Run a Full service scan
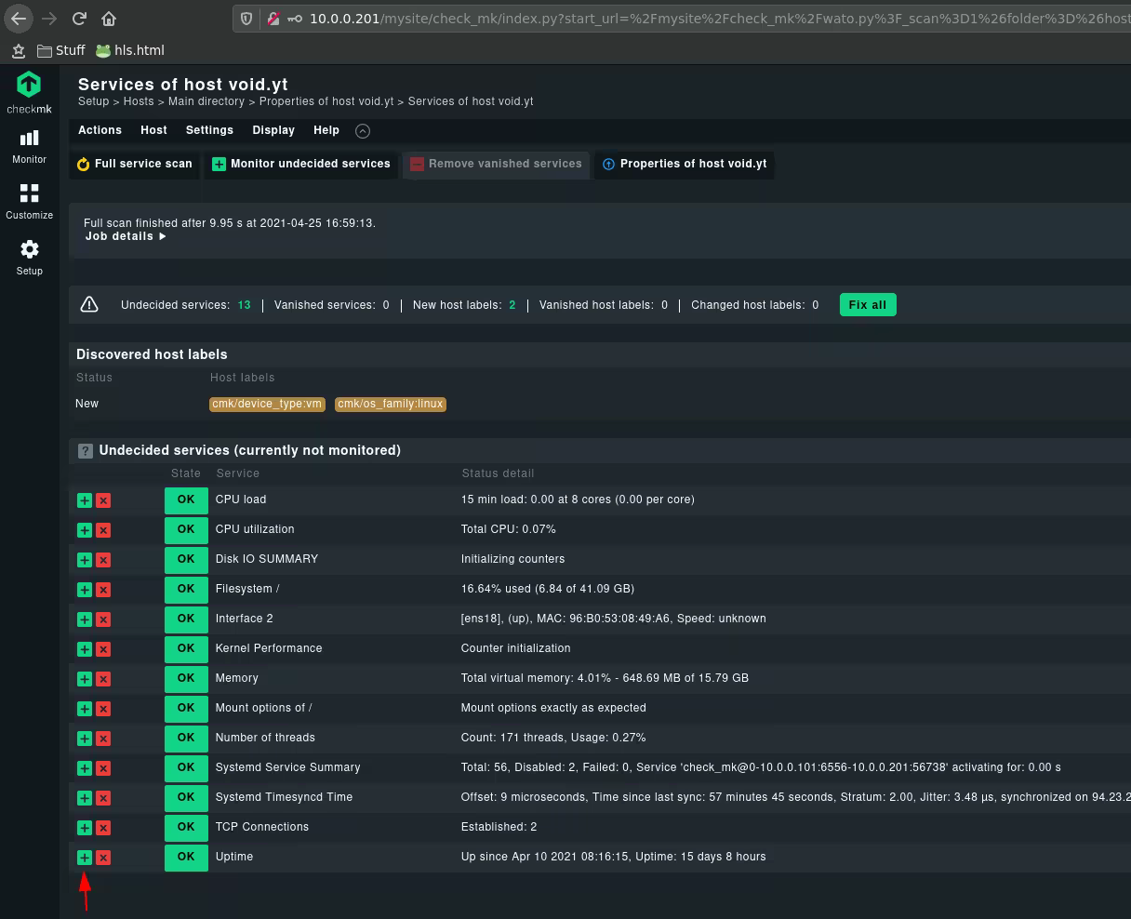Viewport: 1131px width, 919px height. point(135,164)
